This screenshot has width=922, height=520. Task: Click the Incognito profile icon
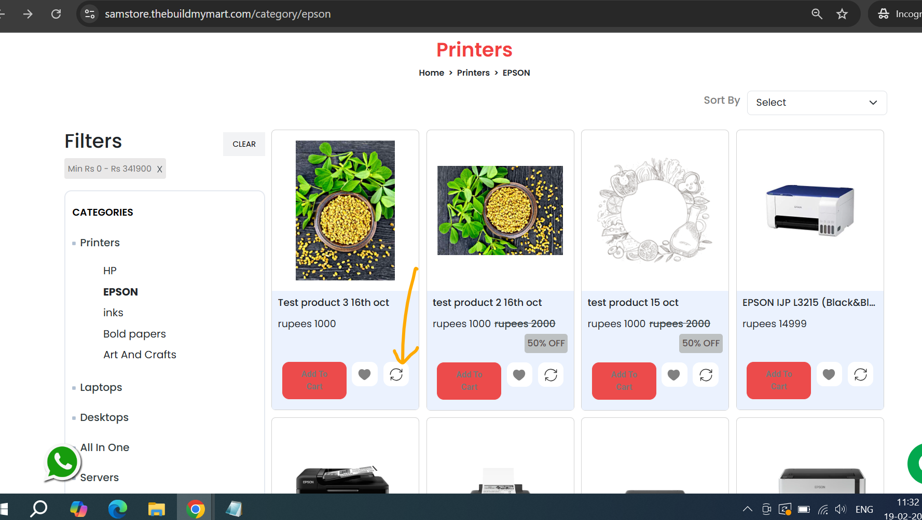(x=884, y=14)
